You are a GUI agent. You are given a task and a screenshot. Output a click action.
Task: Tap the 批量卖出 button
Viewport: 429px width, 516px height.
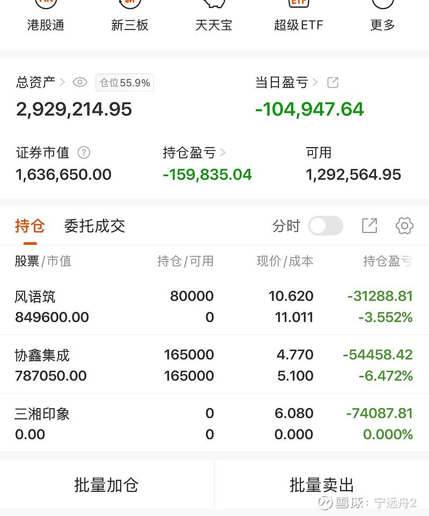coord(322,485)
